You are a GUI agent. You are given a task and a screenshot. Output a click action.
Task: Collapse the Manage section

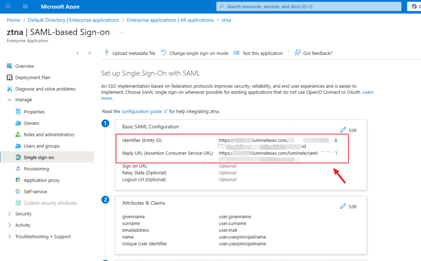click(10, 100)
